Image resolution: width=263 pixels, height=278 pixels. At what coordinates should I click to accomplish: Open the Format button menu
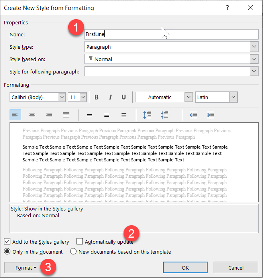tap(26, 268)
